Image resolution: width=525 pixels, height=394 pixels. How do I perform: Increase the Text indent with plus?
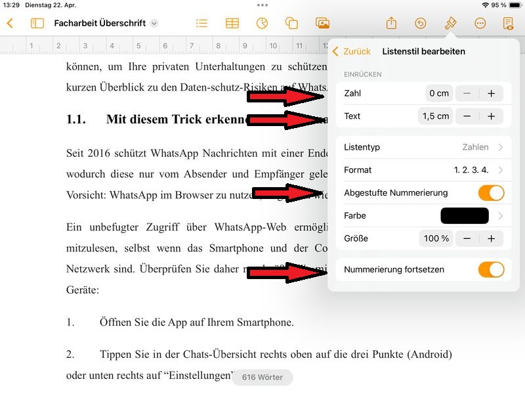(x=491, y=116)
